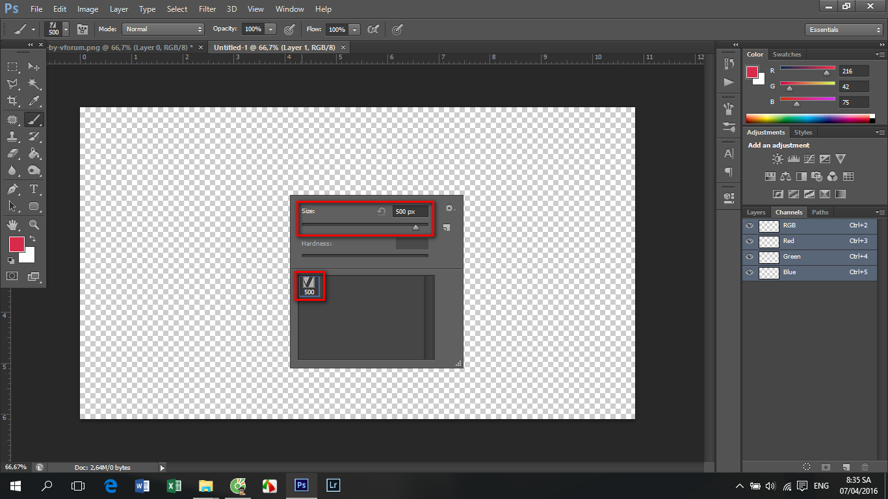Screen dimensions: 888x499
Task: Hide the Green channel visibility eye
Action: tap(750, 257)
